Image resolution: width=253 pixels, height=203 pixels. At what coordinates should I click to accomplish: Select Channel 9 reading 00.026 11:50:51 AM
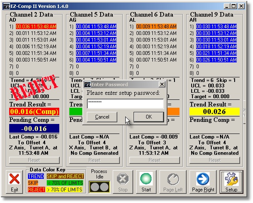coord(216,60)
